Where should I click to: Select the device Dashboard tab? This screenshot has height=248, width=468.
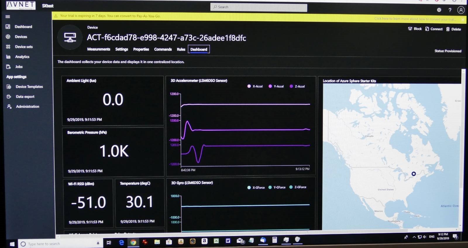[x=199, y=49]
